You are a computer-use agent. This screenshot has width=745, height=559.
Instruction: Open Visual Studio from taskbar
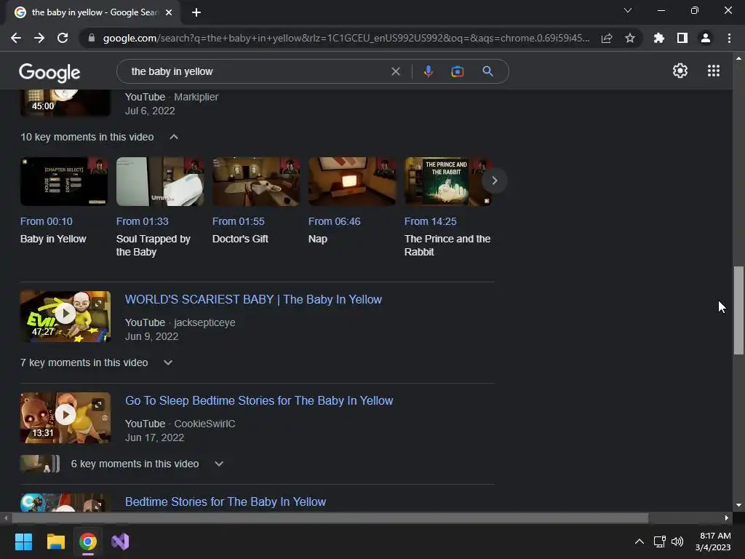click(x=120, y=542)
